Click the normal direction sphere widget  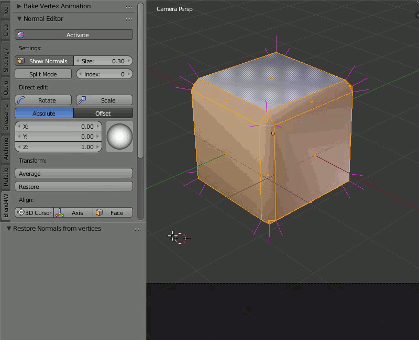(120, 137)
